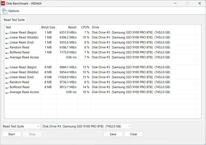Screen dimensions: 206x145
Task: Open the Options menu
Action: tap(13, 11)
